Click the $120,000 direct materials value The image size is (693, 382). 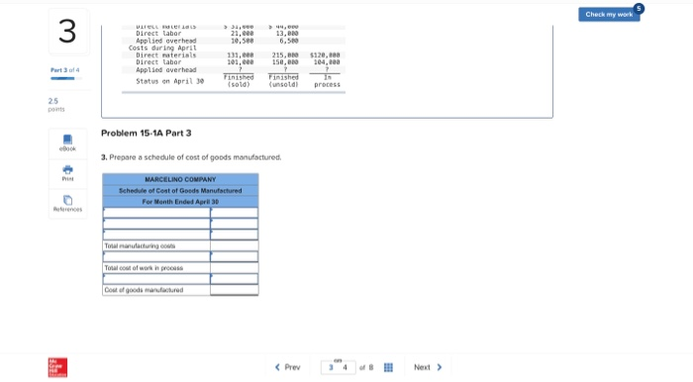tap(325, 55)
